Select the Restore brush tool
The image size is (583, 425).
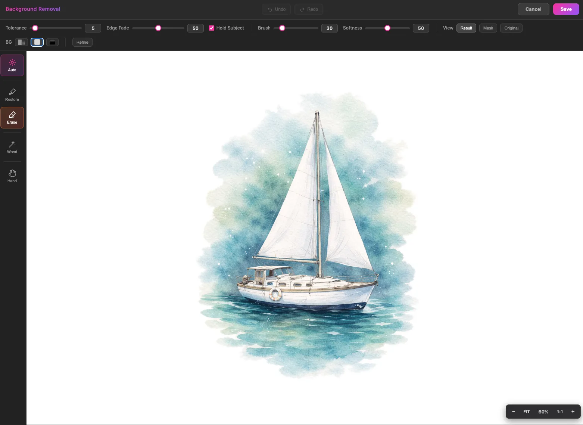[12, 95]
